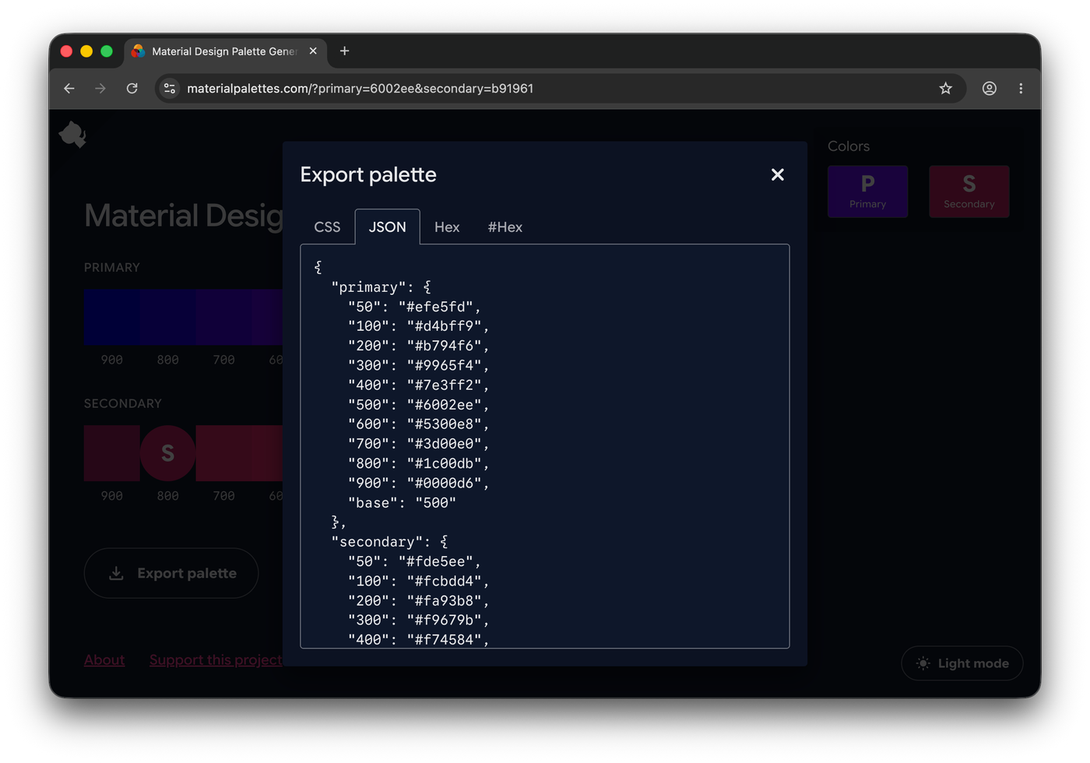Click the "#0000d6" line for primary 900

click(x=418, y=483)
